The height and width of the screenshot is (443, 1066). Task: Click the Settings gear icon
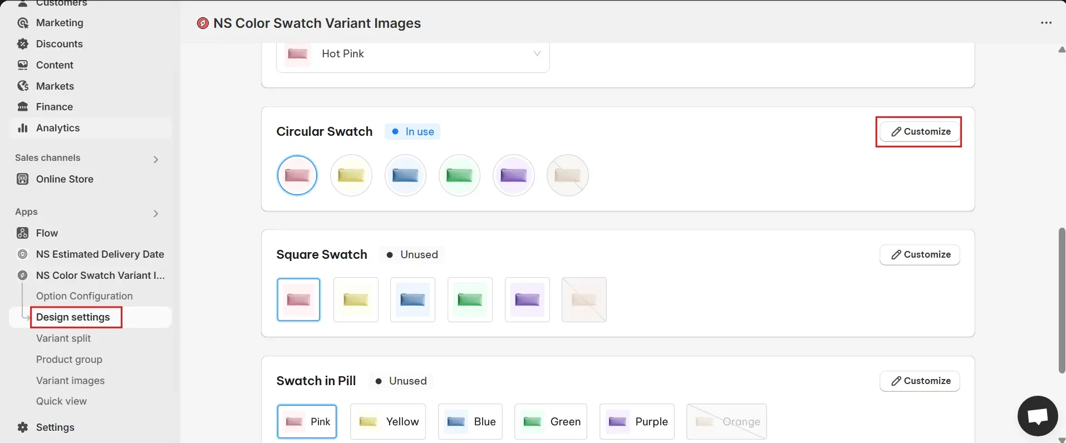click(x=23, y=427)
